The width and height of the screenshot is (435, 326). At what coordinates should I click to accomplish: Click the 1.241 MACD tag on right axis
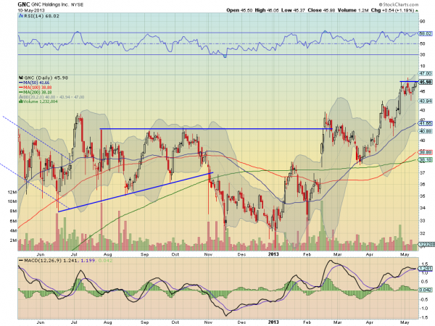click(425, 269)
